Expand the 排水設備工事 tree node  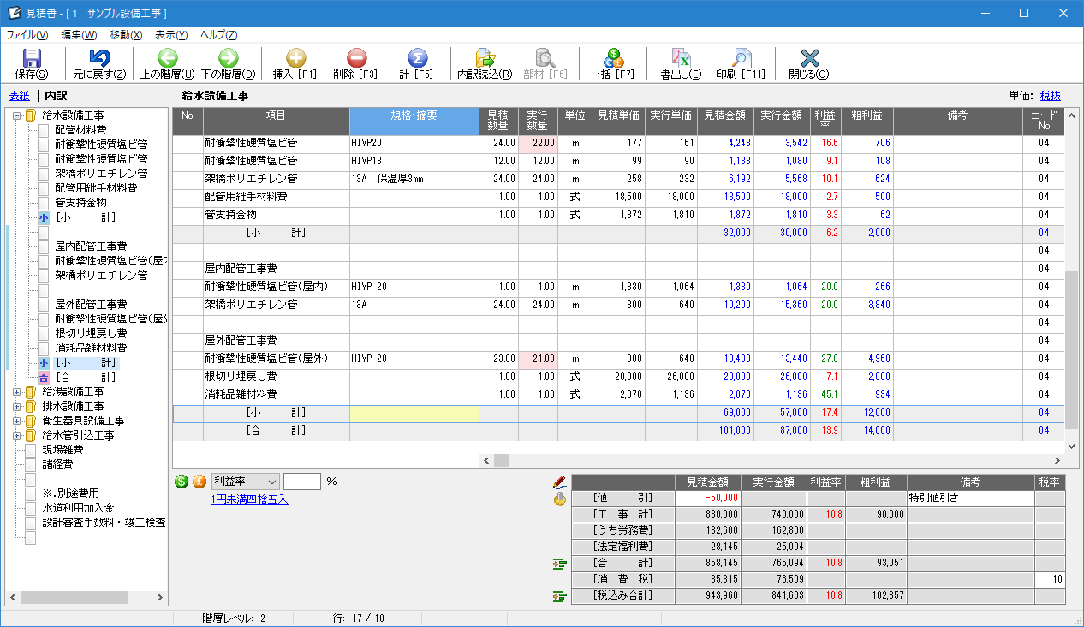click(16, 406)
